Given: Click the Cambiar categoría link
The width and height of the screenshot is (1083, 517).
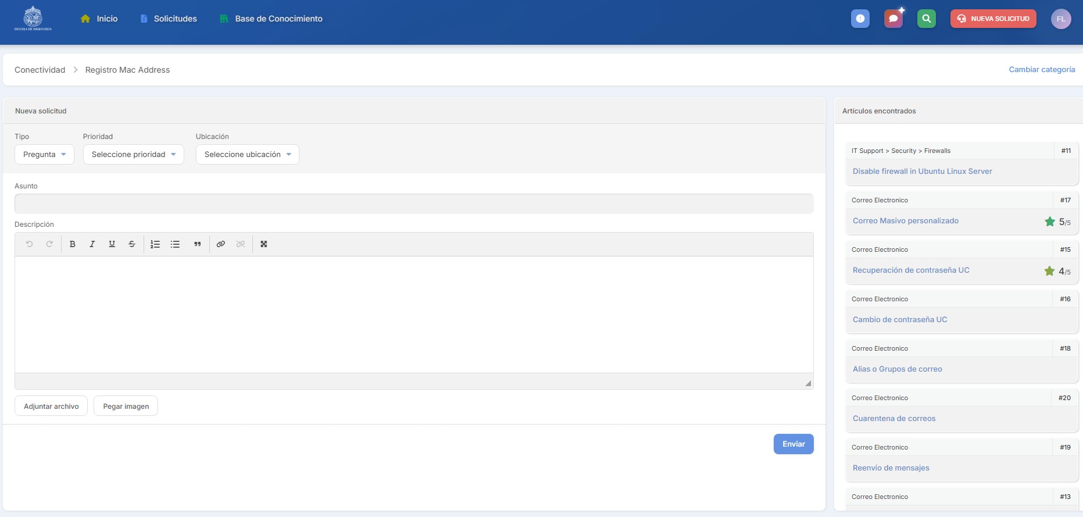Looking at the screenshot, I should pos(1042,70).
